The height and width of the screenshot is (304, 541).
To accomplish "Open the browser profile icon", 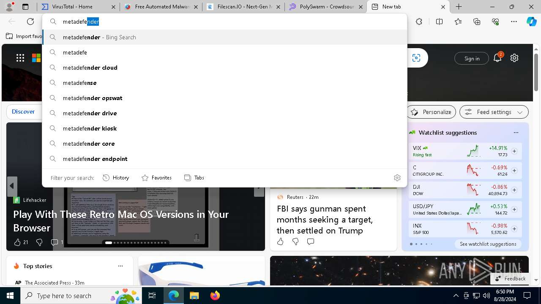I will click(10, 6).
